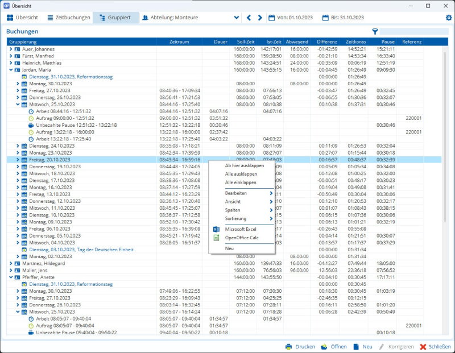The image size is (455, 353).
Task: Expand the Auer, Johannes row
Action: 10,49
